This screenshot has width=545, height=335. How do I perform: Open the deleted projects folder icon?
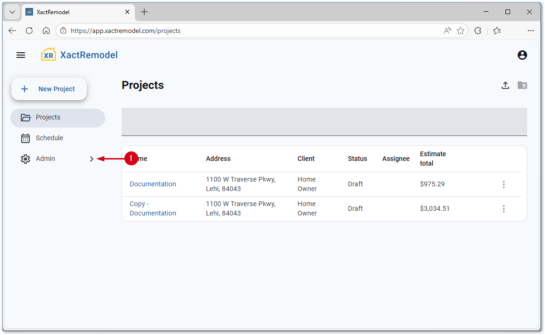click(x=522, y=85)
